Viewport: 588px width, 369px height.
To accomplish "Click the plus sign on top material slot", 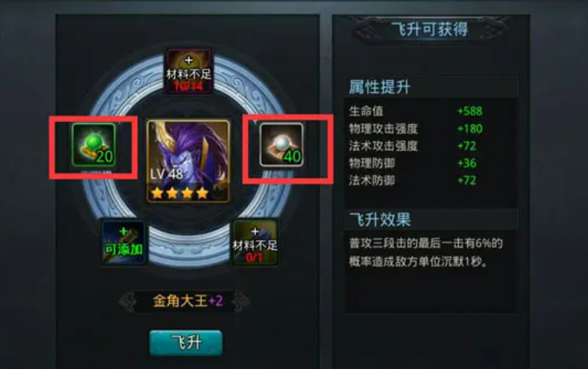I will pyautogui.click(x=188, y=60).
